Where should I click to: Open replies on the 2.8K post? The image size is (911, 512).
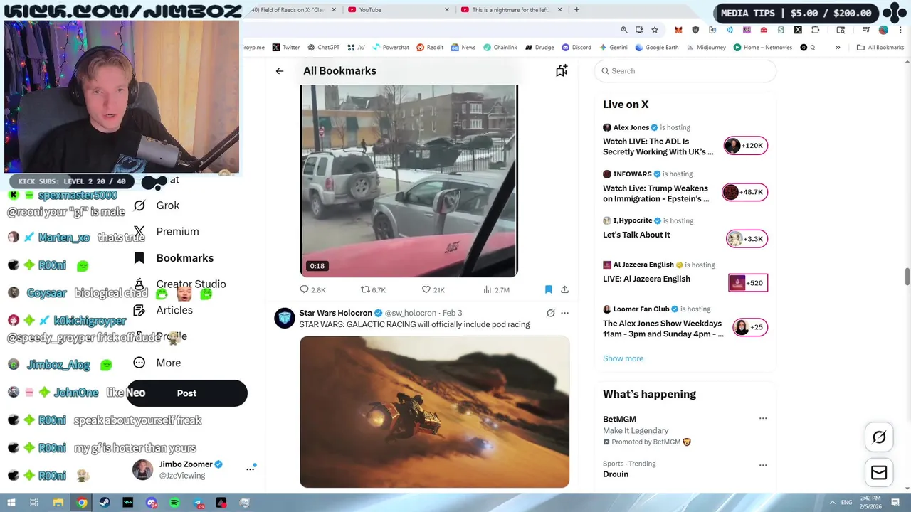tap(312, 289)
